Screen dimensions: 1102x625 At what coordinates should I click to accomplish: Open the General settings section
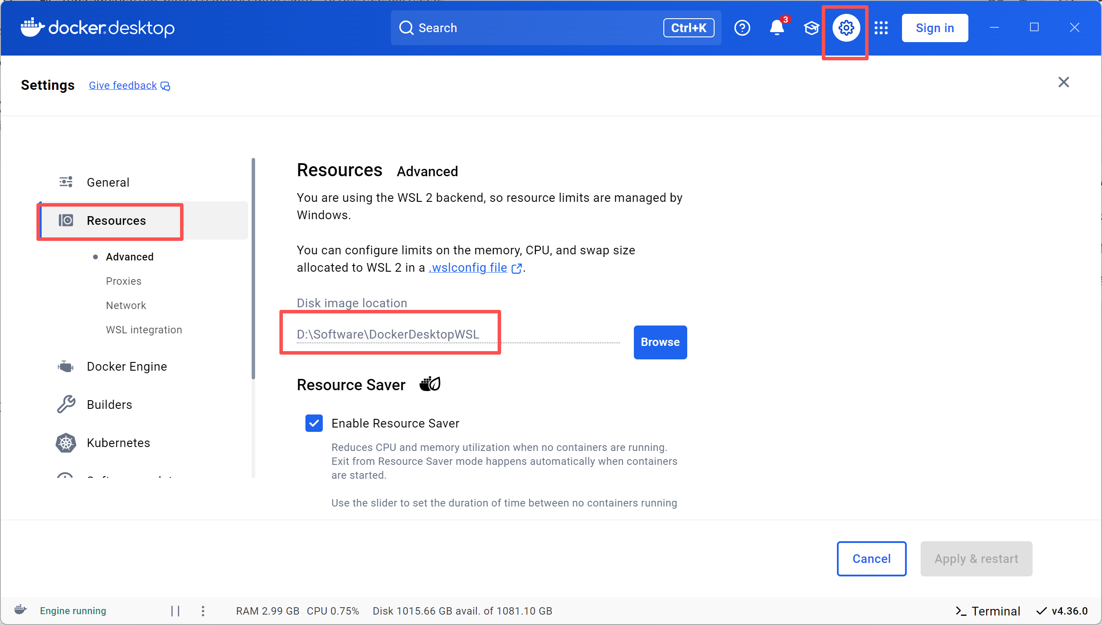point(108,182)
